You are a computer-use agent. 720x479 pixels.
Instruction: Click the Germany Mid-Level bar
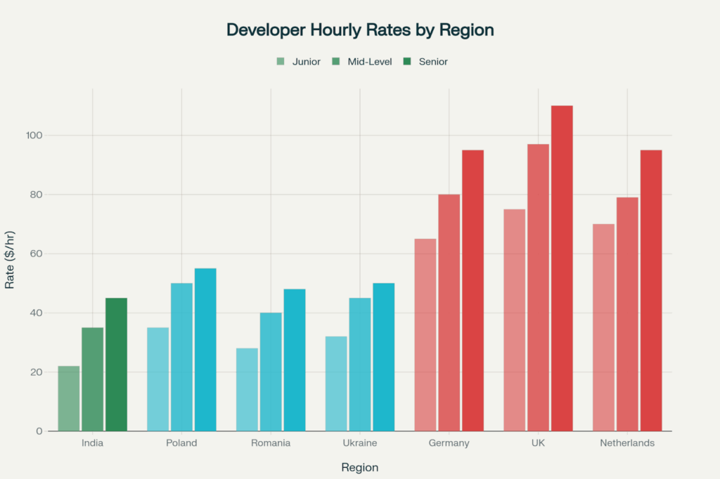(x=449, y=313)
